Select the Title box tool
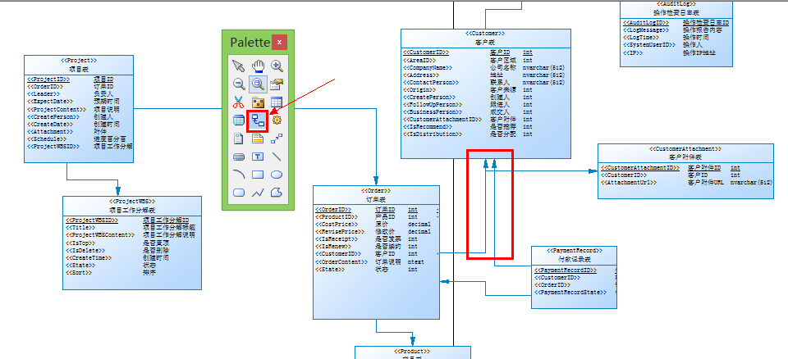This screenshot has width=788, height=359. pyautogui.click(x=239, y=157)
